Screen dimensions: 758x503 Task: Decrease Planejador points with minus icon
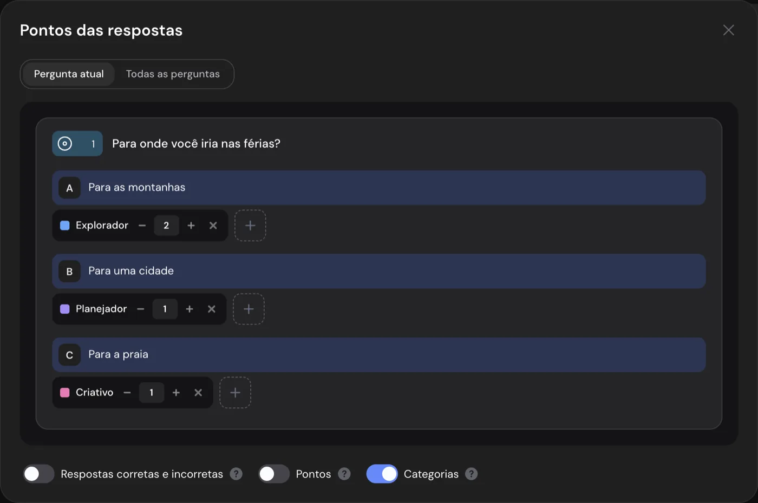pyautogui.click(x=141, y=309)
